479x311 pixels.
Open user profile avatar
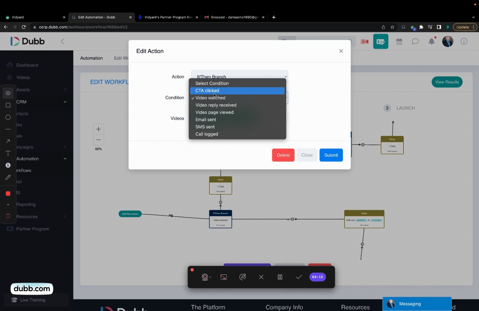(447, 41)
